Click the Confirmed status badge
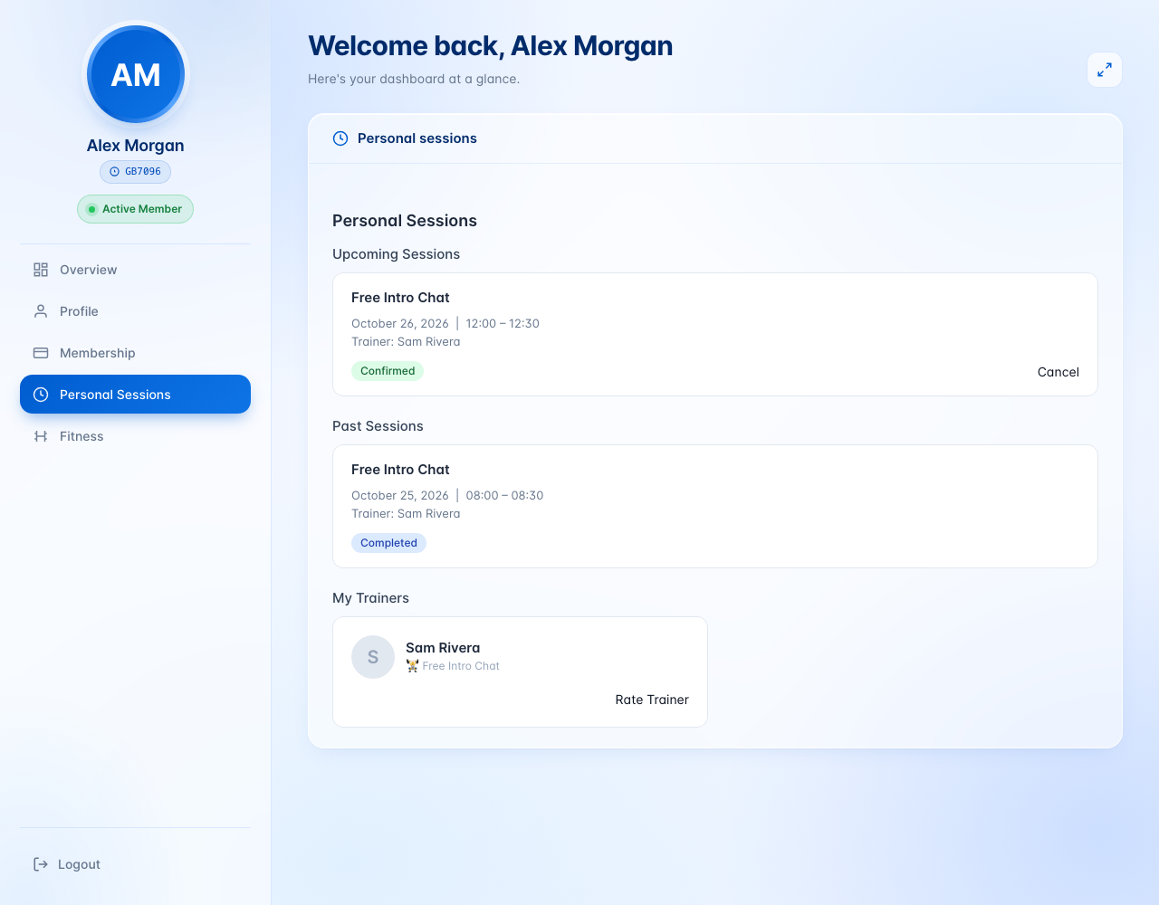 (x=388, y=371)
